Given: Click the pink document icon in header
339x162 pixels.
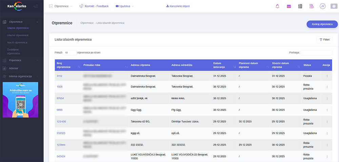Looking at the screenshot, I should pos(311,6).
